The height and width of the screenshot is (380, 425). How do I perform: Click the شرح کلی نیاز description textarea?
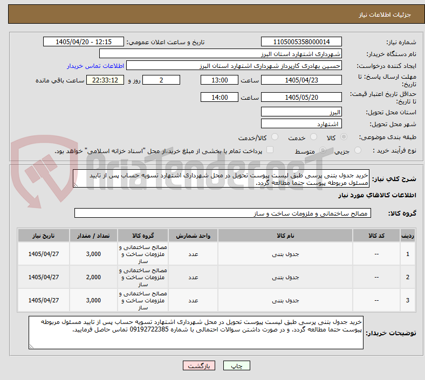point(221,179)
